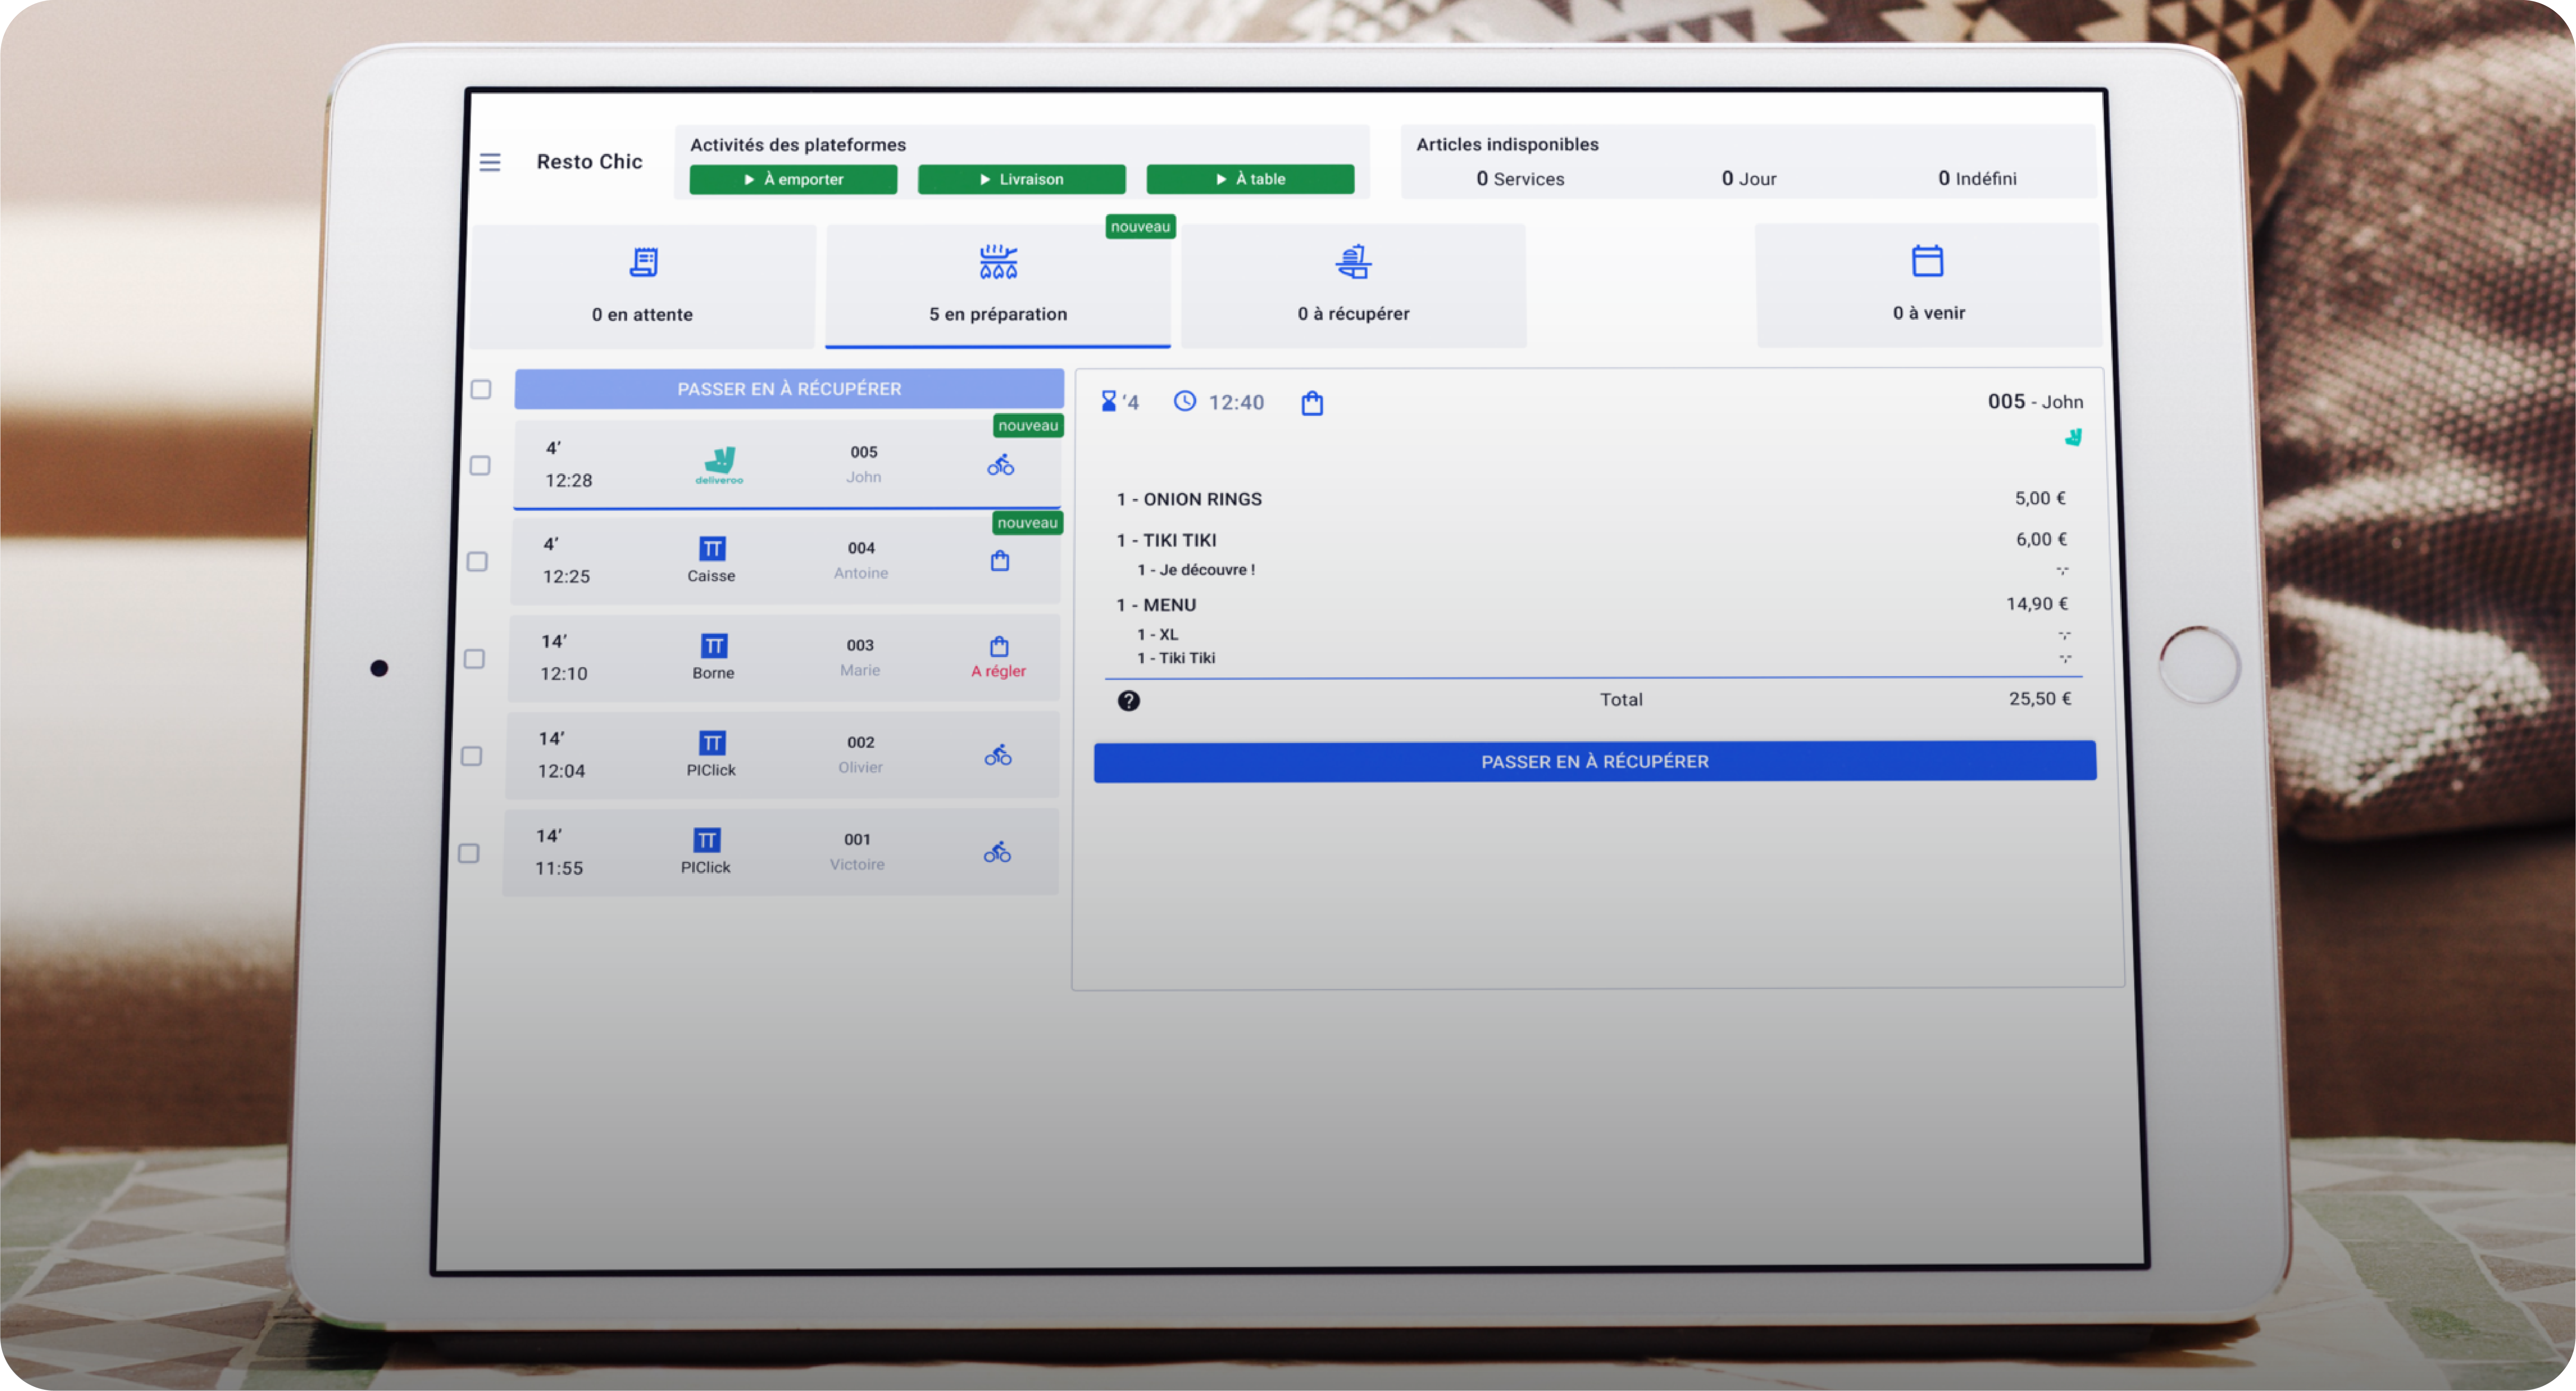The height and width of the screenshot is (1391, 2576).
Task: Open 0 Jour unavailable articles
Action: tap(1749, 179)
